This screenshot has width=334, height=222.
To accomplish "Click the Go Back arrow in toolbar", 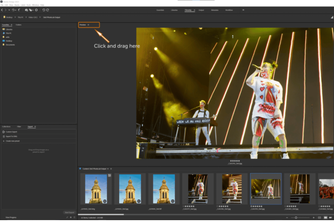I will tap(2, 10).
